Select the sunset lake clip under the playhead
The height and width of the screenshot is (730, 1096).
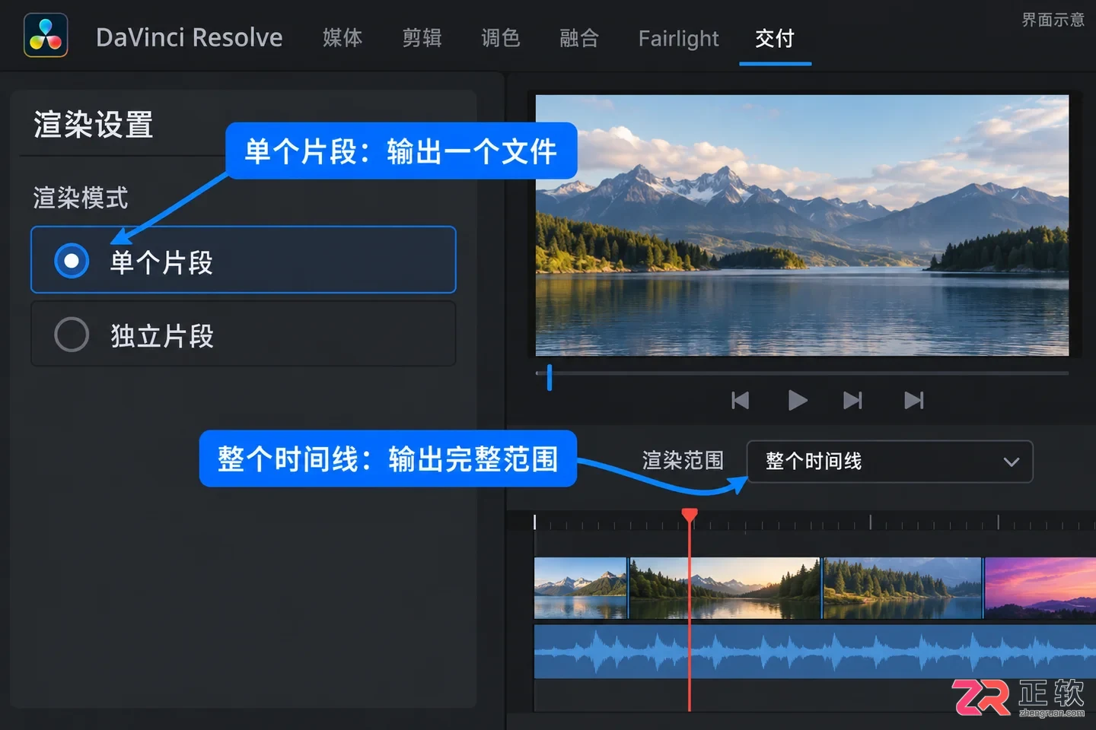point(725,588)
